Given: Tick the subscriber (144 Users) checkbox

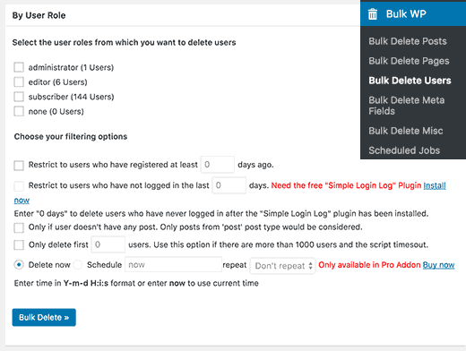Looking at the screenshot, I should tap(19, 97).
